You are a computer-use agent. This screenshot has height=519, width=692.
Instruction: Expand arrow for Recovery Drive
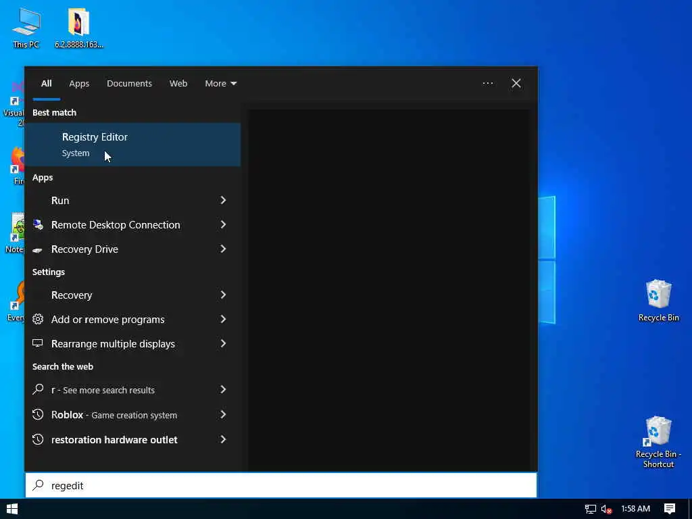pos(223,249)
